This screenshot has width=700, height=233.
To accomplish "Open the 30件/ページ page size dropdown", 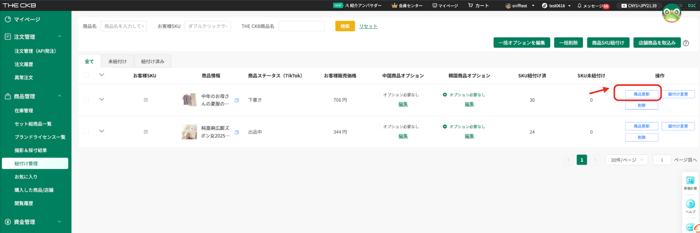I will pyautogui.click(x=627, y=160).
